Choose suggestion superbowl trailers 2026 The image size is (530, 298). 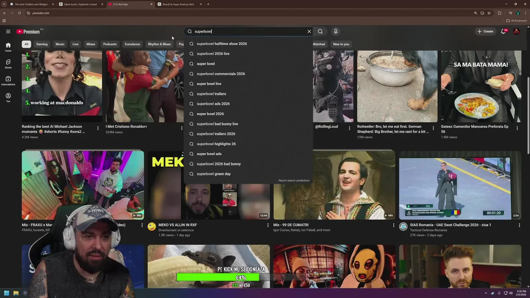(x=248, y=134)
